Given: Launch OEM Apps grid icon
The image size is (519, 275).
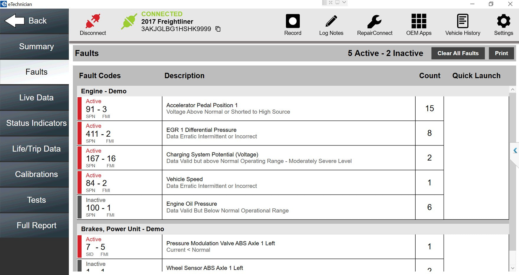Looking at the screenshot, I should (x=419, y=21).
